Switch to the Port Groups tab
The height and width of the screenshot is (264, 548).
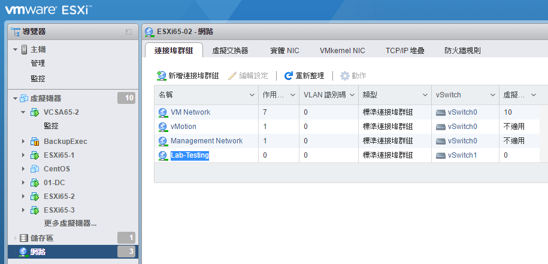(x=174, y=51)
